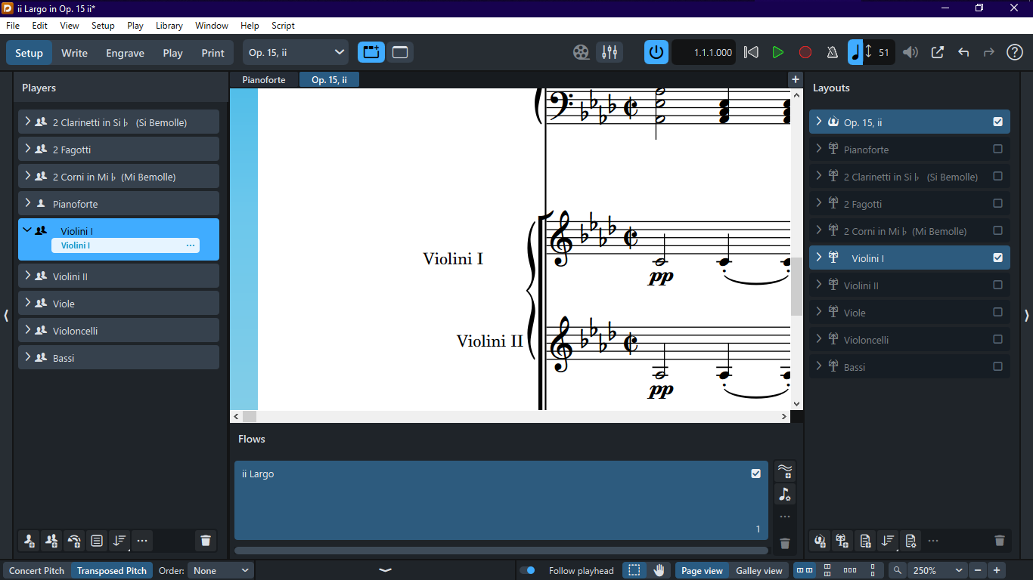Switch to Write mode
This screenshot has width=1033, height=580.
pyautogui.click(x=74, y=53)
